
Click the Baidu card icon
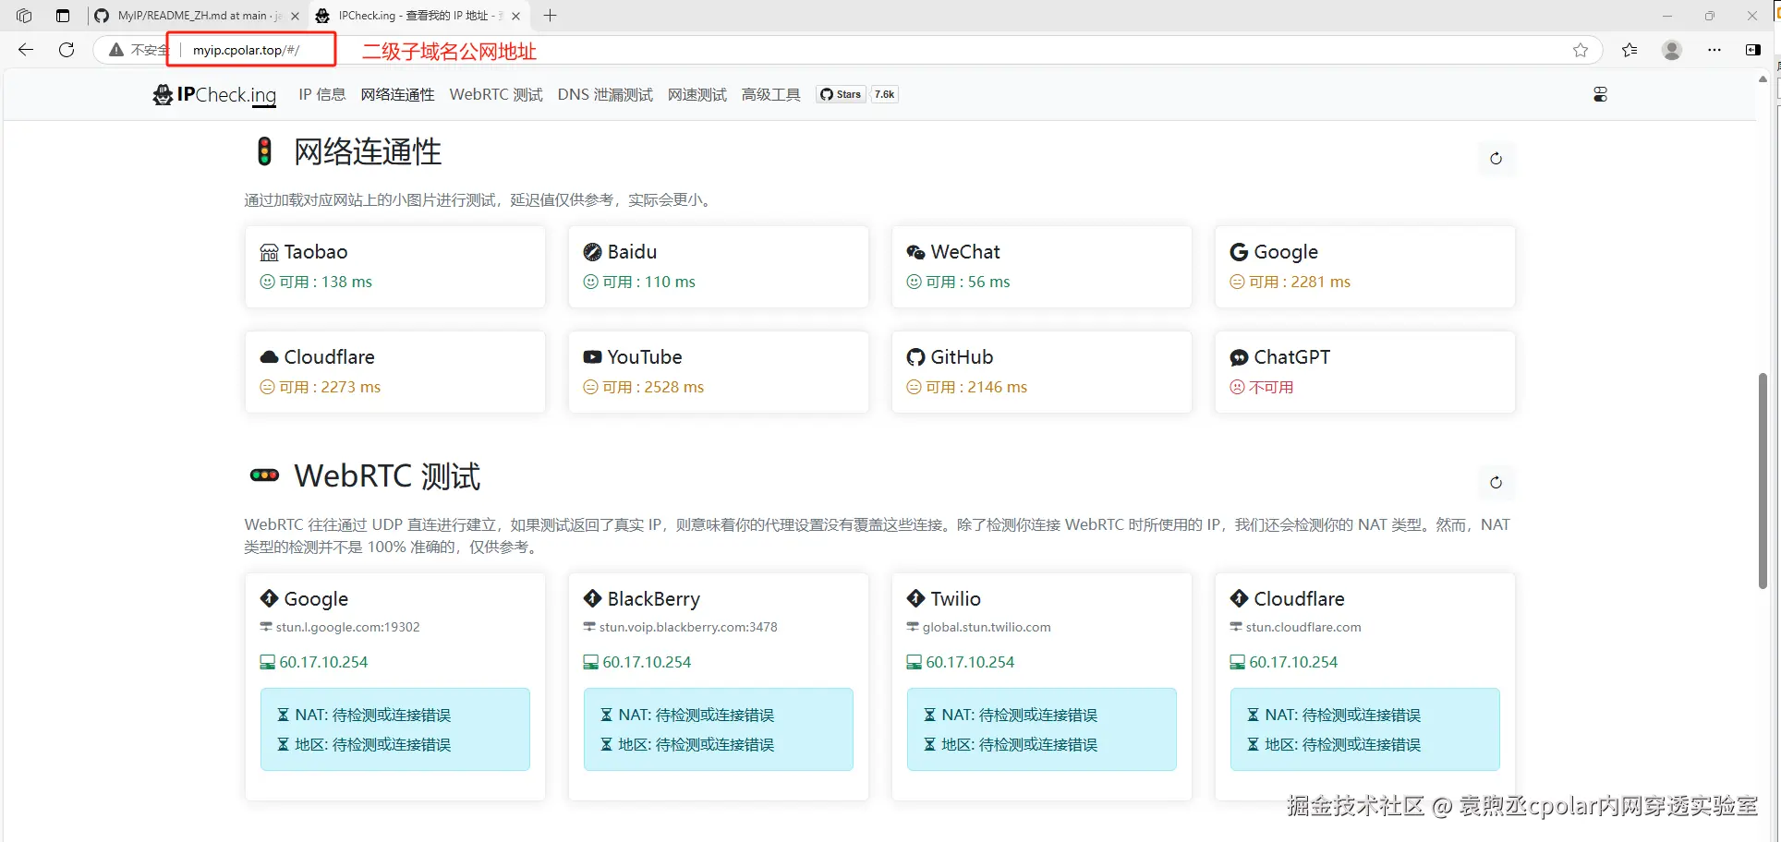click(x=592, y=252)
